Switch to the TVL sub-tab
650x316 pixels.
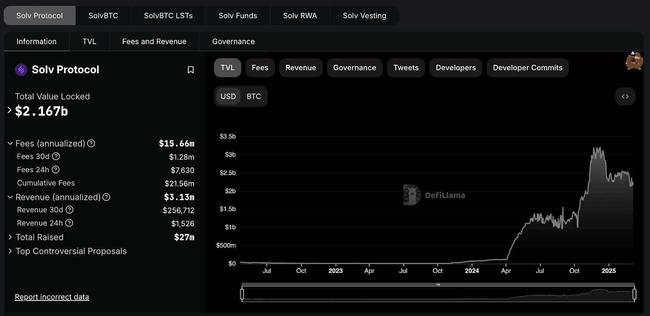tap(89, 41)
